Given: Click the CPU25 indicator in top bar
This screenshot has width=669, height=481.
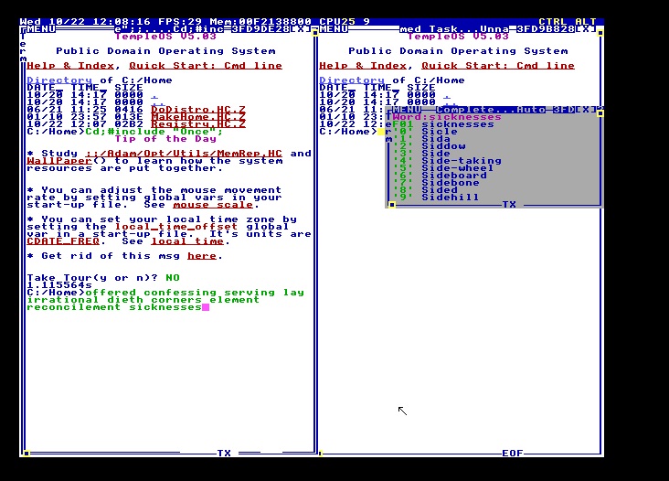Looking at the screenshot, I should [x=337, y=22].
